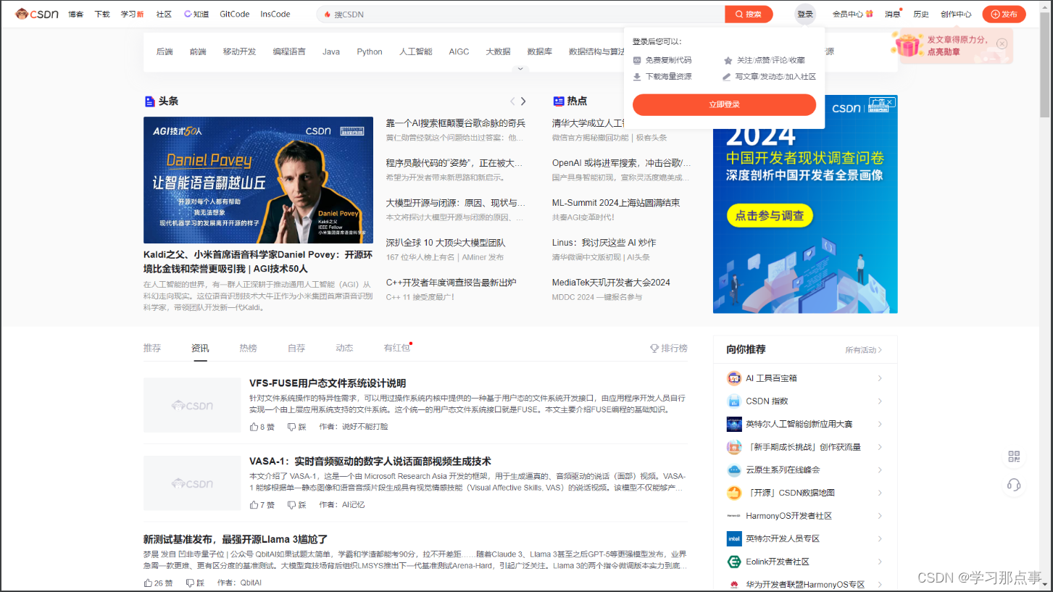1053x592 pixels.
Task: Click the yellow 点击参与调查 ad button
Action: (x=770, y=215)
